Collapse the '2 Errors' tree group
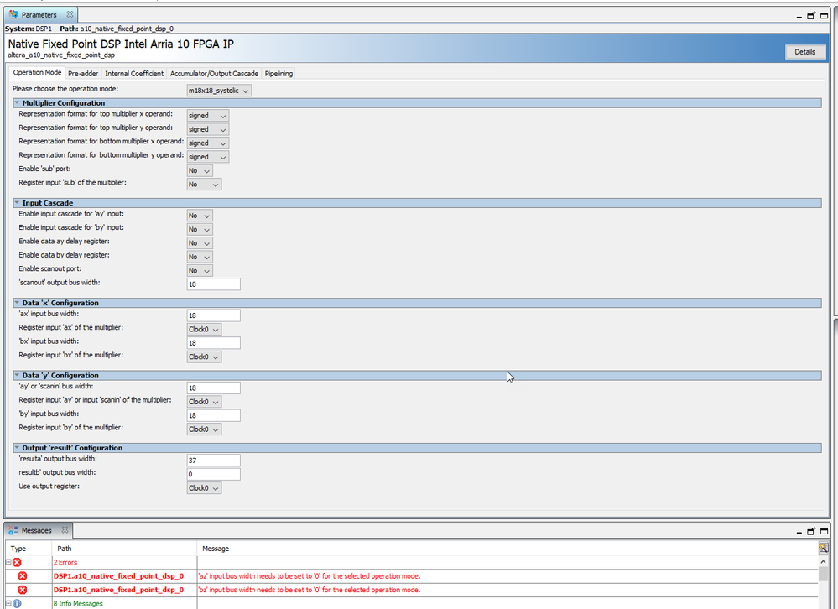This screenshot has width=838, height=609. [8, 562]
